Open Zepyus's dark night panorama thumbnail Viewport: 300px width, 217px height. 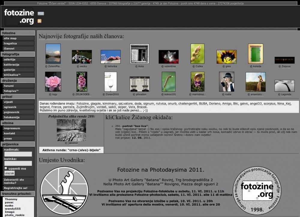[x=284, y=60]
